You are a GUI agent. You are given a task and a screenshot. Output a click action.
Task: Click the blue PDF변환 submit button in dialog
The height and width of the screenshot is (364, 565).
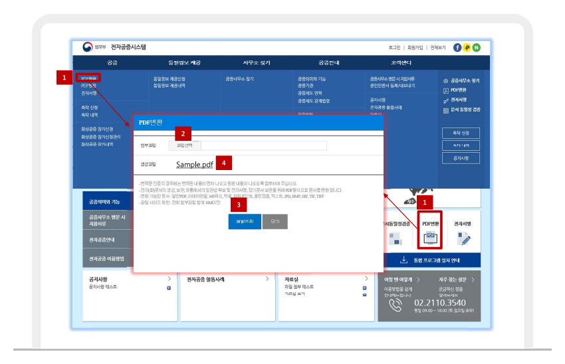[x=245, y=222]
